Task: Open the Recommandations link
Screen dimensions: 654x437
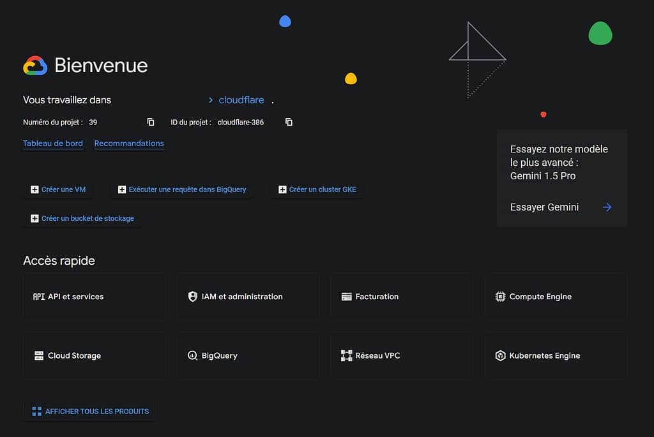Action: 129,144
